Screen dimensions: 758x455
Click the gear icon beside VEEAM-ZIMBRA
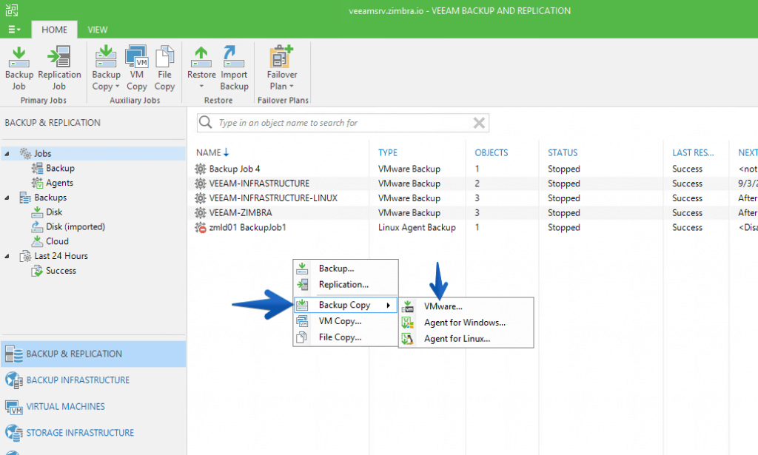pos(200,212)
